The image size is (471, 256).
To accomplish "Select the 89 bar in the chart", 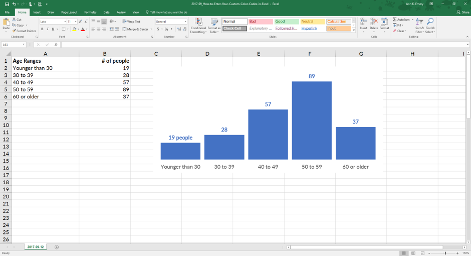I will [312, 120].
